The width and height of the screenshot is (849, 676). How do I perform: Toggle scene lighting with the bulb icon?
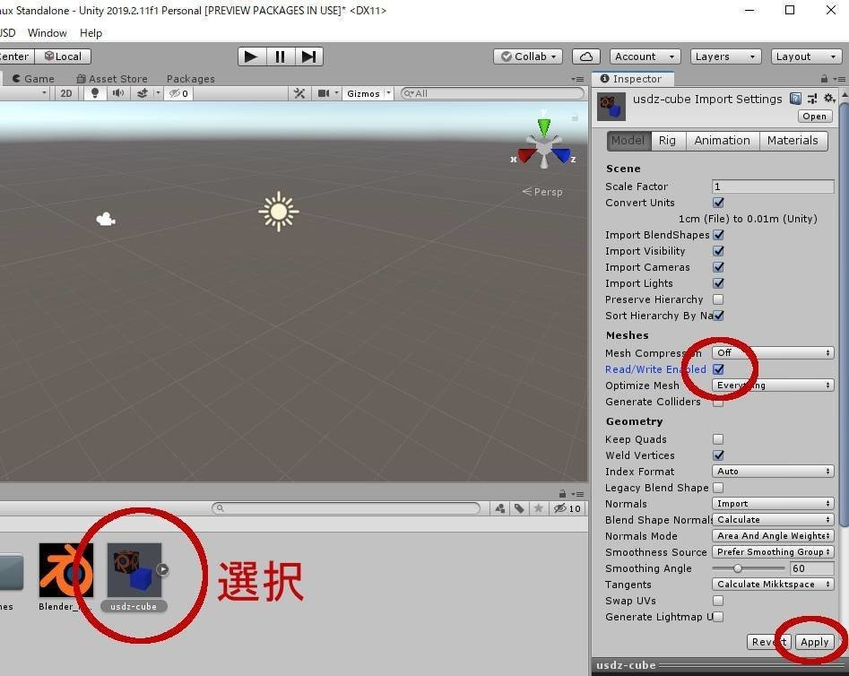point(95,93)
